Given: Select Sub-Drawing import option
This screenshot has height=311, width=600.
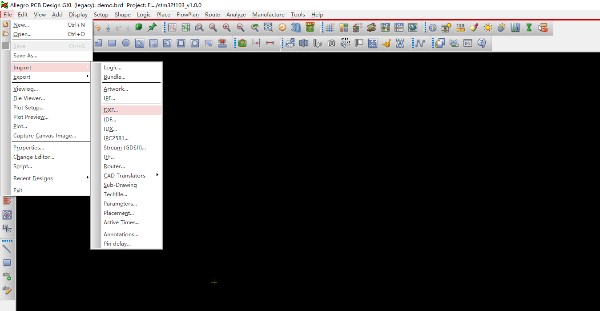Looking at the screenshot, I should pos(131,185).
